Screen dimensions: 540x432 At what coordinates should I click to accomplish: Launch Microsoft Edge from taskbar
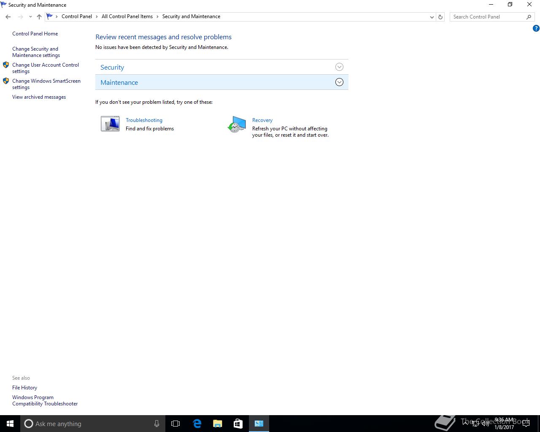tap(197, 424)
